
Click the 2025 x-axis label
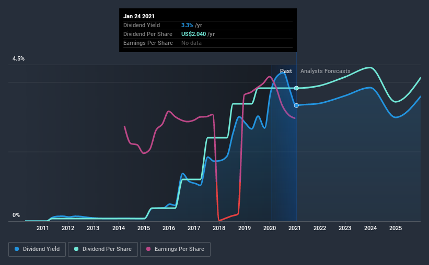click(396, 228)
